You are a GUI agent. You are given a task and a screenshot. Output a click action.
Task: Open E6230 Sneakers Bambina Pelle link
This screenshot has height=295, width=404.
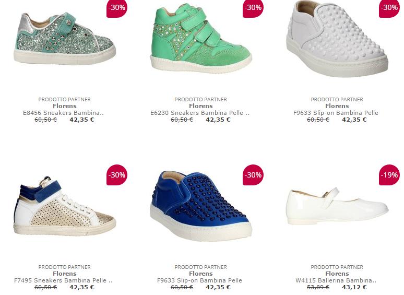point(200,113)
